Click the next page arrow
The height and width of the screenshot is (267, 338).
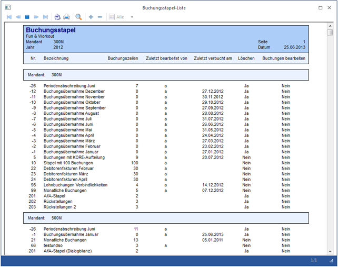(36, 17)
